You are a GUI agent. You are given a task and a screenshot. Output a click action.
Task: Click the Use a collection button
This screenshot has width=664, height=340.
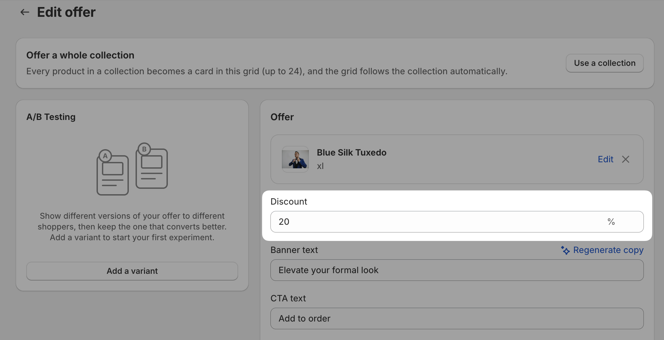605,63
